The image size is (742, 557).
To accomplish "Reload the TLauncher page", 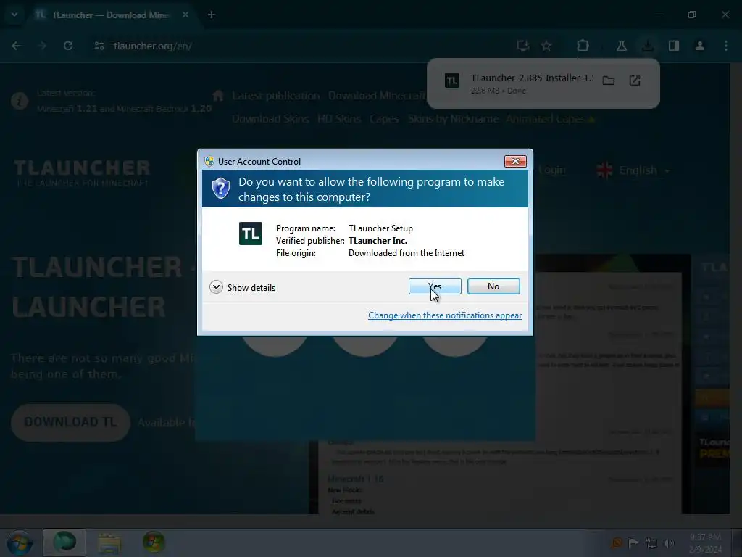I will [68, 46].
